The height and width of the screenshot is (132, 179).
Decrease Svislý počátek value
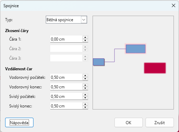[x=85, y=98]
